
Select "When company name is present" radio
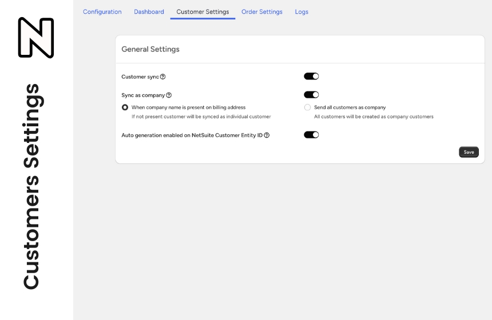tap(125, 107)
